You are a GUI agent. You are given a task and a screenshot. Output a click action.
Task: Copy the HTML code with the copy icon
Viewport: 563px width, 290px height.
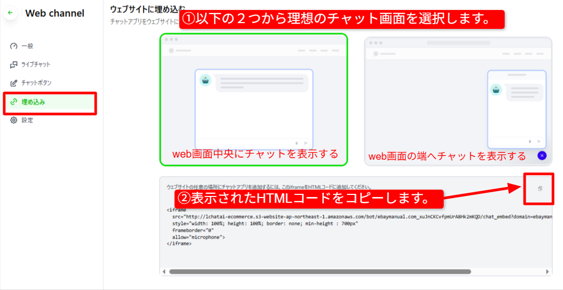tap(540, 189)
